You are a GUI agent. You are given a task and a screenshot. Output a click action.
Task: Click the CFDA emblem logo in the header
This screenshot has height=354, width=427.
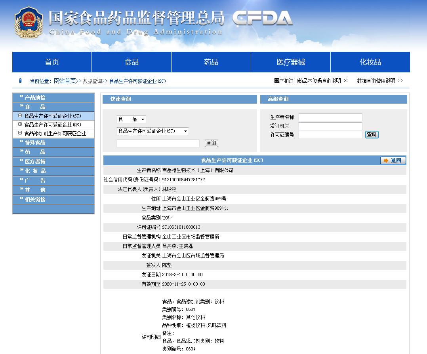[x=28, y=22]
